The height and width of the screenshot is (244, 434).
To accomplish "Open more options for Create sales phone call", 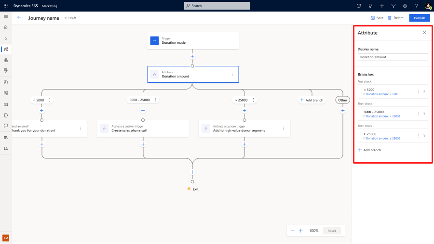I will click(182, 128).
